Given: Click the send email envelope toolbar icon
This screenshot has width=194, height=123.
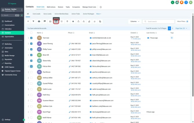Looking at the screenshot, I should (50, 21).
